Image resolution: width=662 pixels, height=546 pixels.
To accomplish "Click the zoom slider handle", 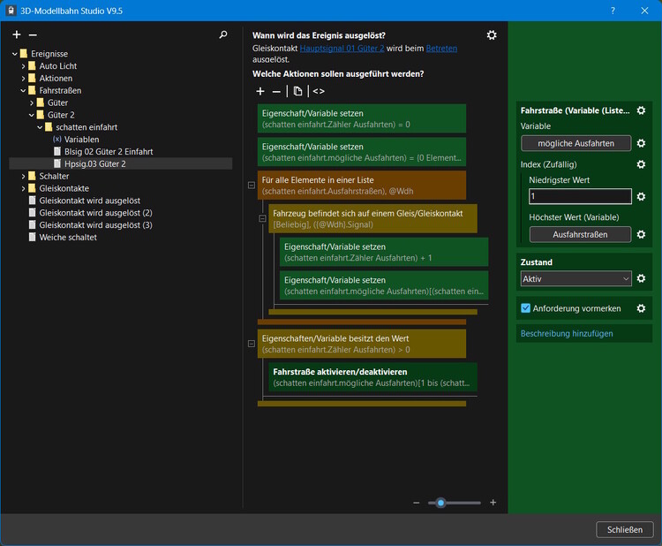I will 440,503.
